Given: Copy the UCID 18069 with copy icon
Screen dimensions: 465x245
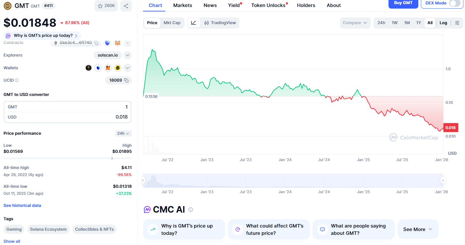Looking at the screenshot, I should (x=126, y=80).
